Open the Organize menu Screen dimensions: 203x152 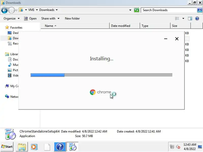(11, 18)
